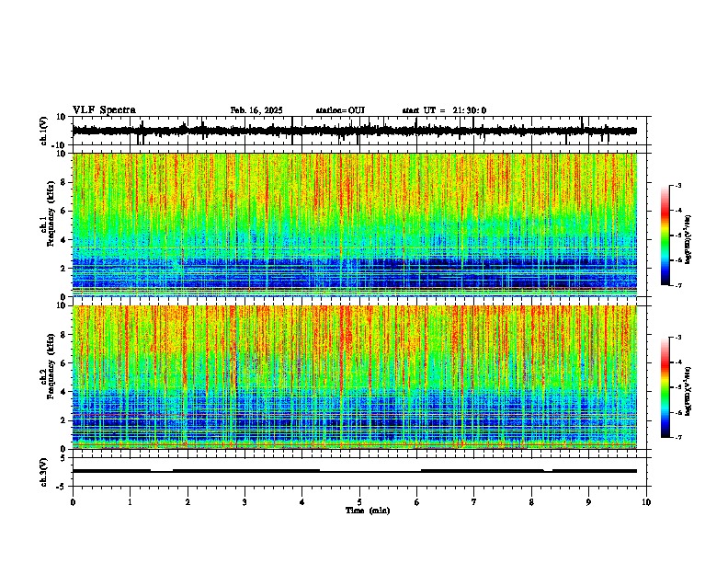This screenshot has height=563, width=728.
Task: Click ch.1 frequency tick label "4"
Action: (x=64, y=240)
